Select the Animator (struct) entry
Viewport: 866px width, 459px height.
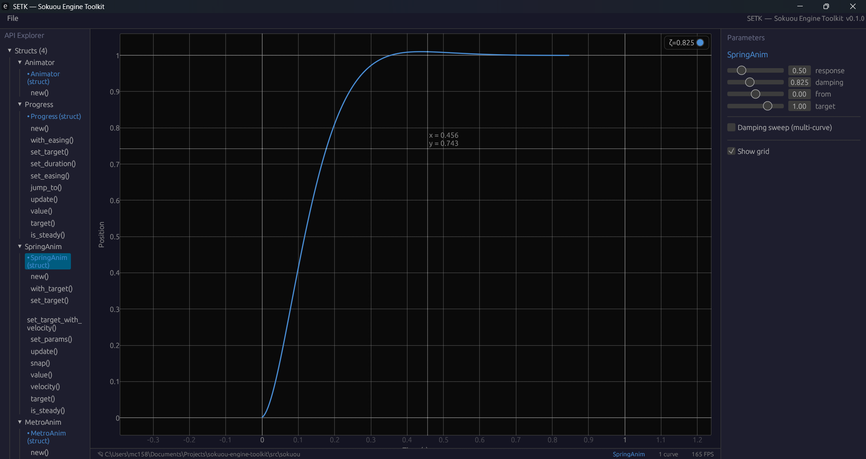tap(43, 78)
